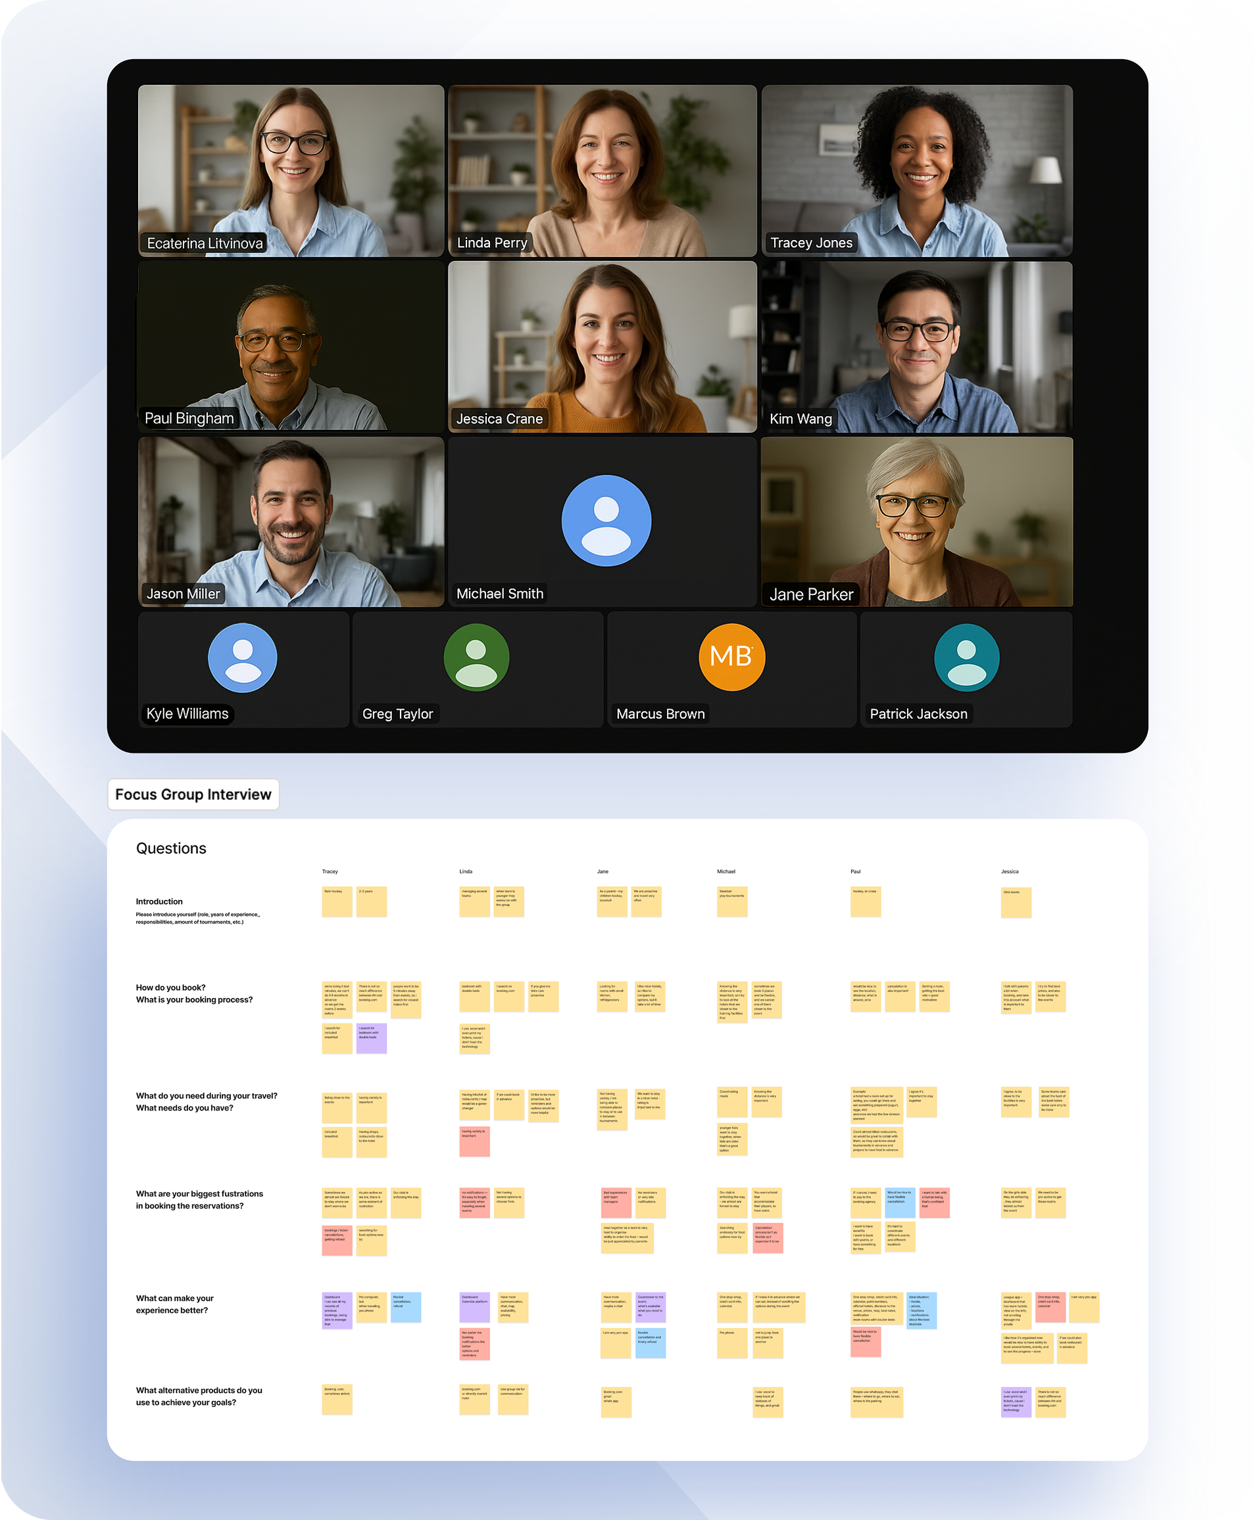Click Patrick Jackson's teal avatar icon
The height and width of the screenshot is (1520, 1255).
click(x=968, y=657)
